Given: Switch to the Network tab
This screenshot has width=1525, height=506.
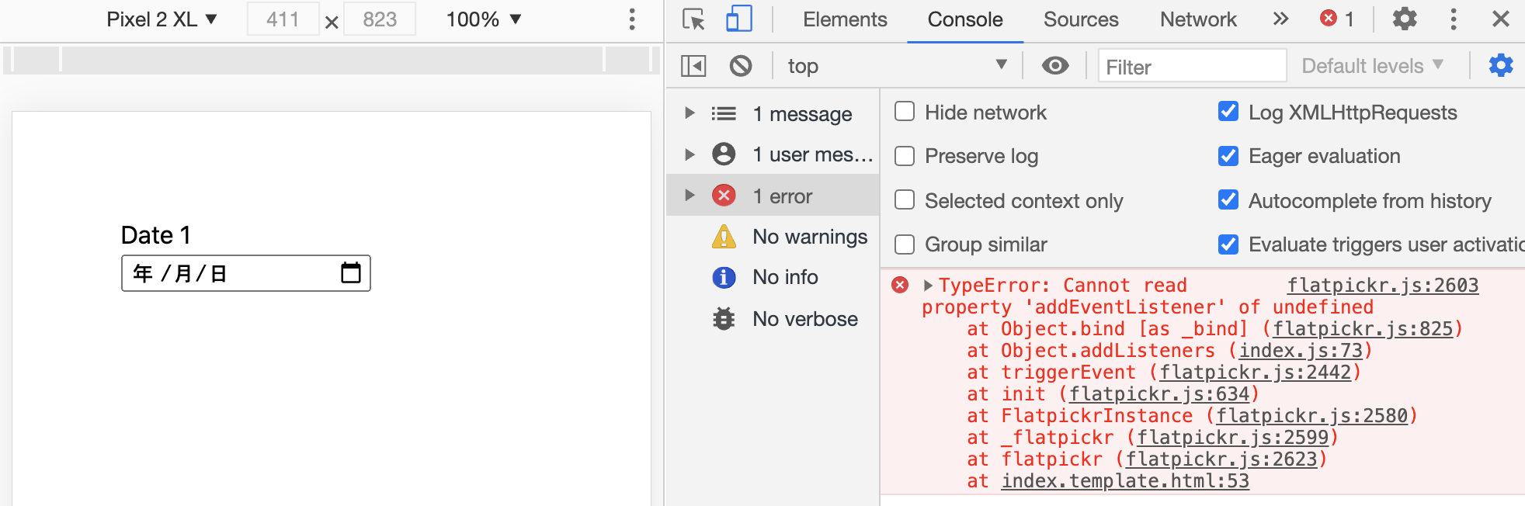Looking at the screenshot, I should [x=1197, y=19].
